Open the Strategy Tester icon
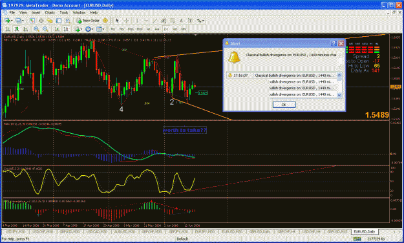Image resolution: width=404 pixels, height=243 pixels. [67, 21]
